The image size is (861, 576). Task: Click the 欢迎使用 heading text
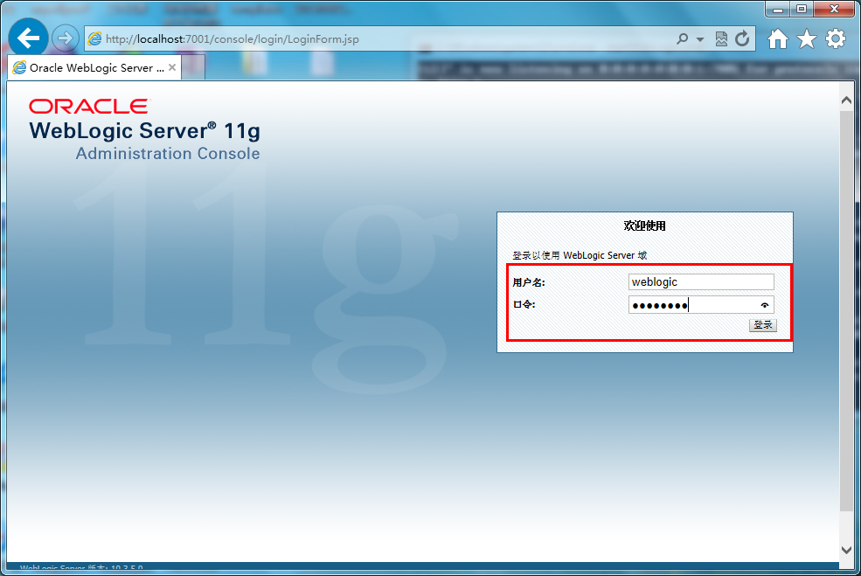[644, 226]
